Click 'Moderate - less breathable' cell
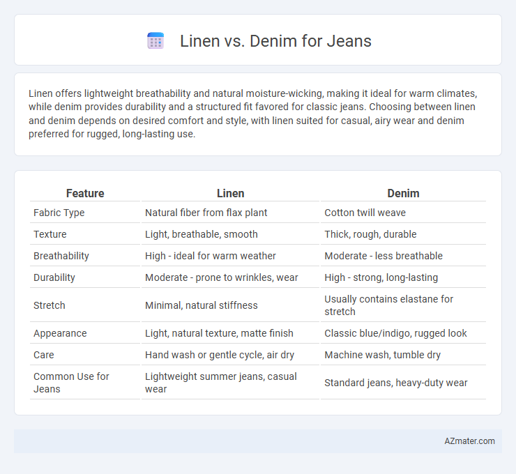The image size is (516, 474). [x=384, y=256]
